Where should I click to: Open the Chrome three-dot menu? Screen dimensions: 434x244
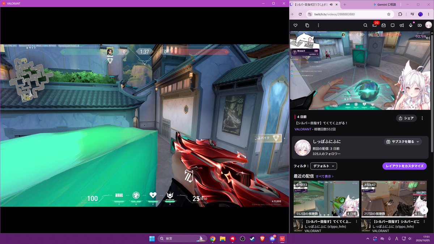click(x=429, y=14)
